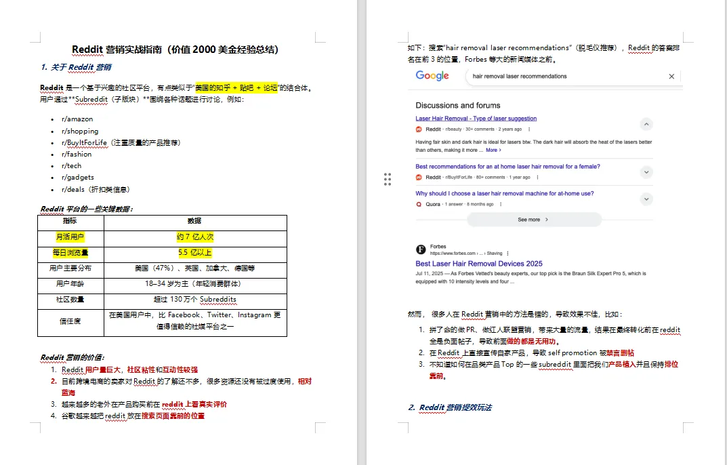This screenshot has height=465, width=727.
Task: Click the three-dot icon next to the Forbes URL
Action: pos(507,253)
